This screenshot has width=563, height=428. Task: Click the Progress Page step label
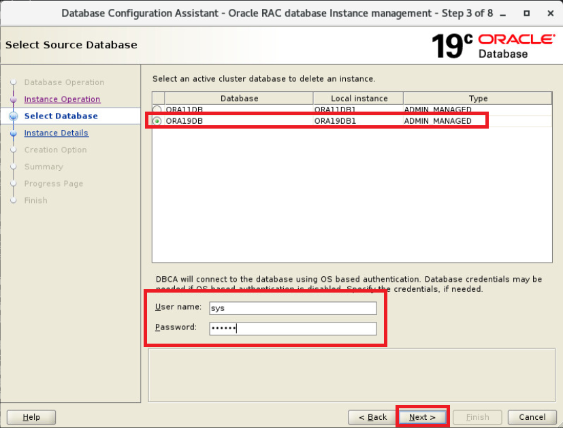(x=54, y=183)
